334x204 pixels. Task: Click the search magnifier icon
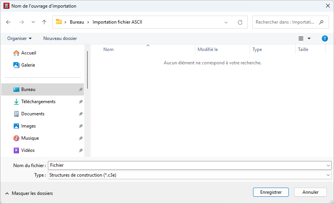(321, 22)
